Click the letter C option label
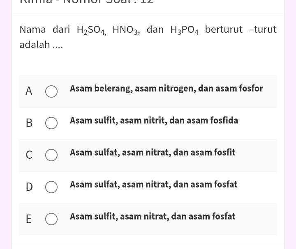 click(x=29, y=155)
